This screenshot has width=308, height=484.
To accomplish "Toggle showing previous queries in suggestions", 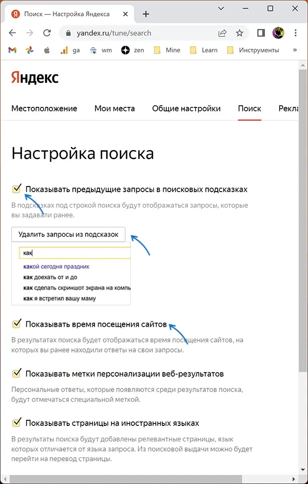I will click(16, 189).
